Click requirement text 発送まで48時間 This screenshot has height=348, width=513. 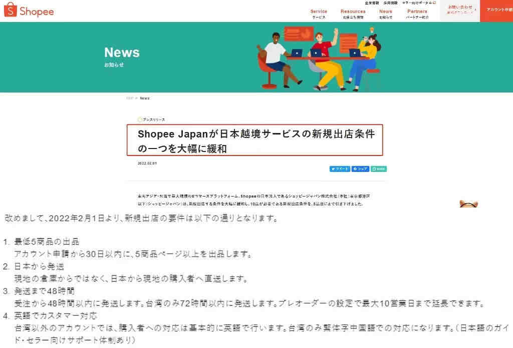pyautogui.click(x=45, y=291)
